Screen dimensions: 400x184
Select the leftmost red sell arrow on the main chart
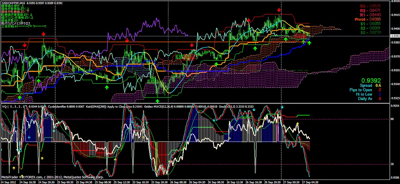point(25,45)
